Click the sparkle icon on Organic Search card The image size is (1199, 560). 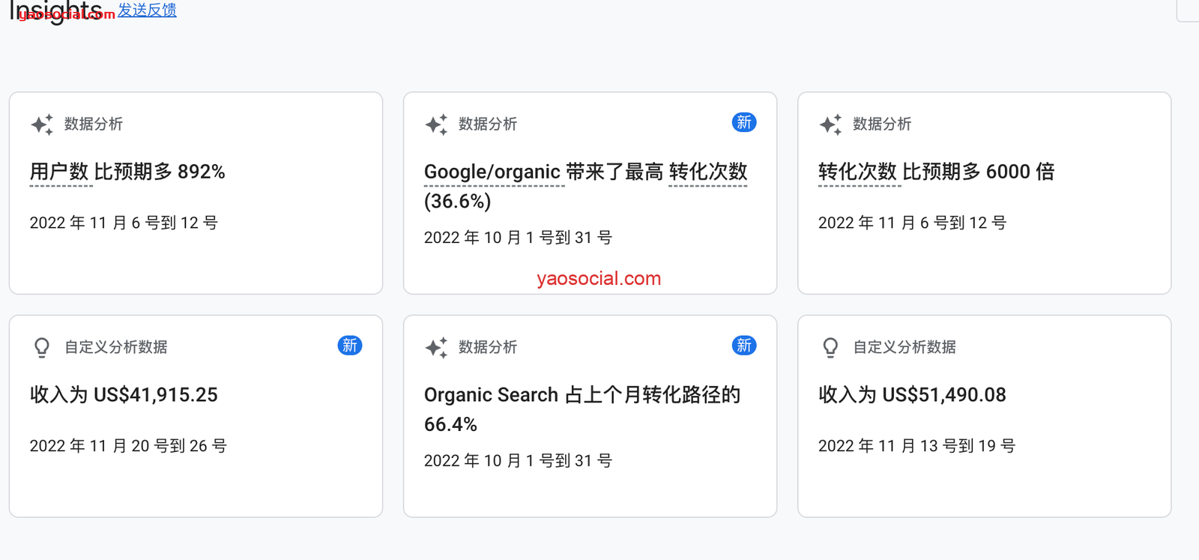pyautogui.click(x=436, y=347)
